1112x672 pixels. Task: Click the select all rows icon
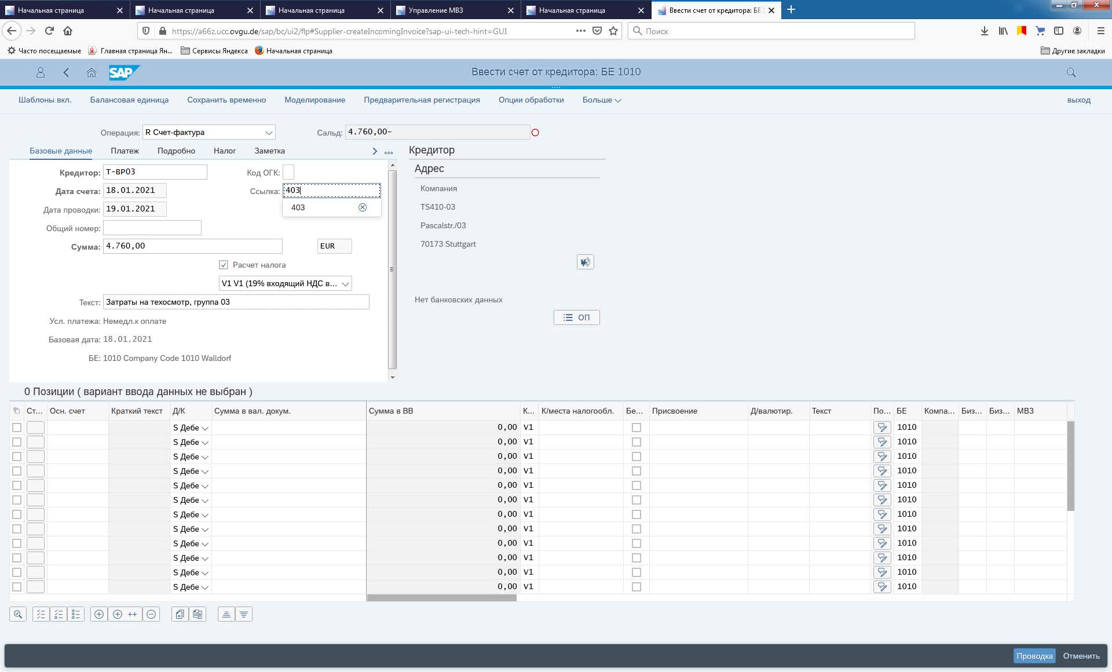point(41,614)
